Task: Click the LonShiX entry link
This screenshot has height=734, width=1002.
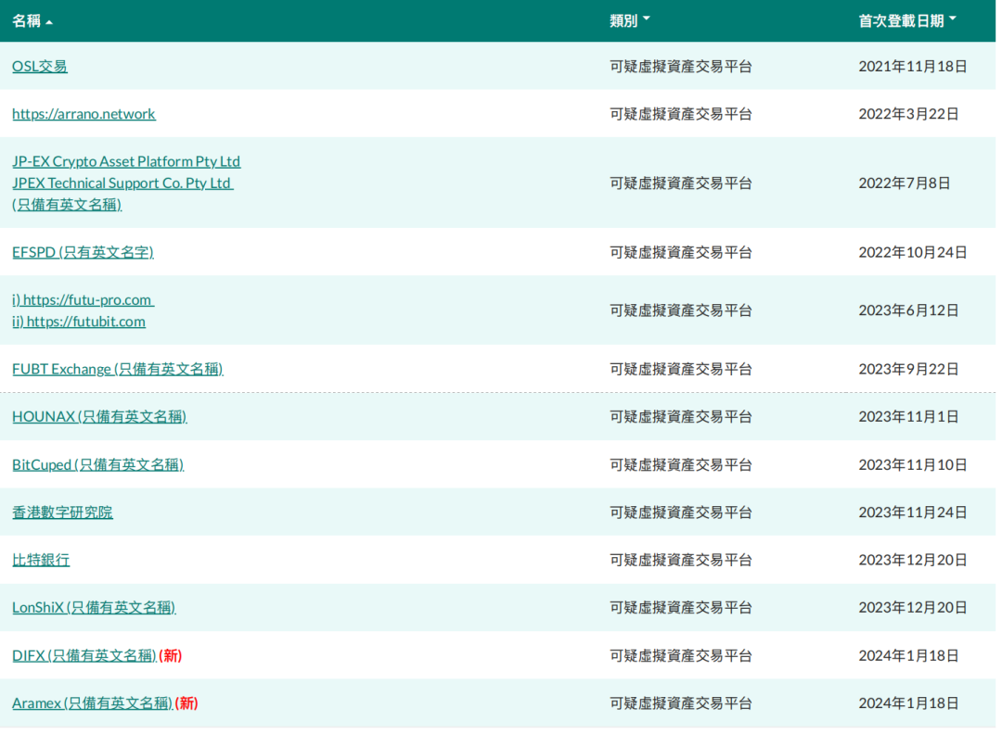Action: coord(94,608)
